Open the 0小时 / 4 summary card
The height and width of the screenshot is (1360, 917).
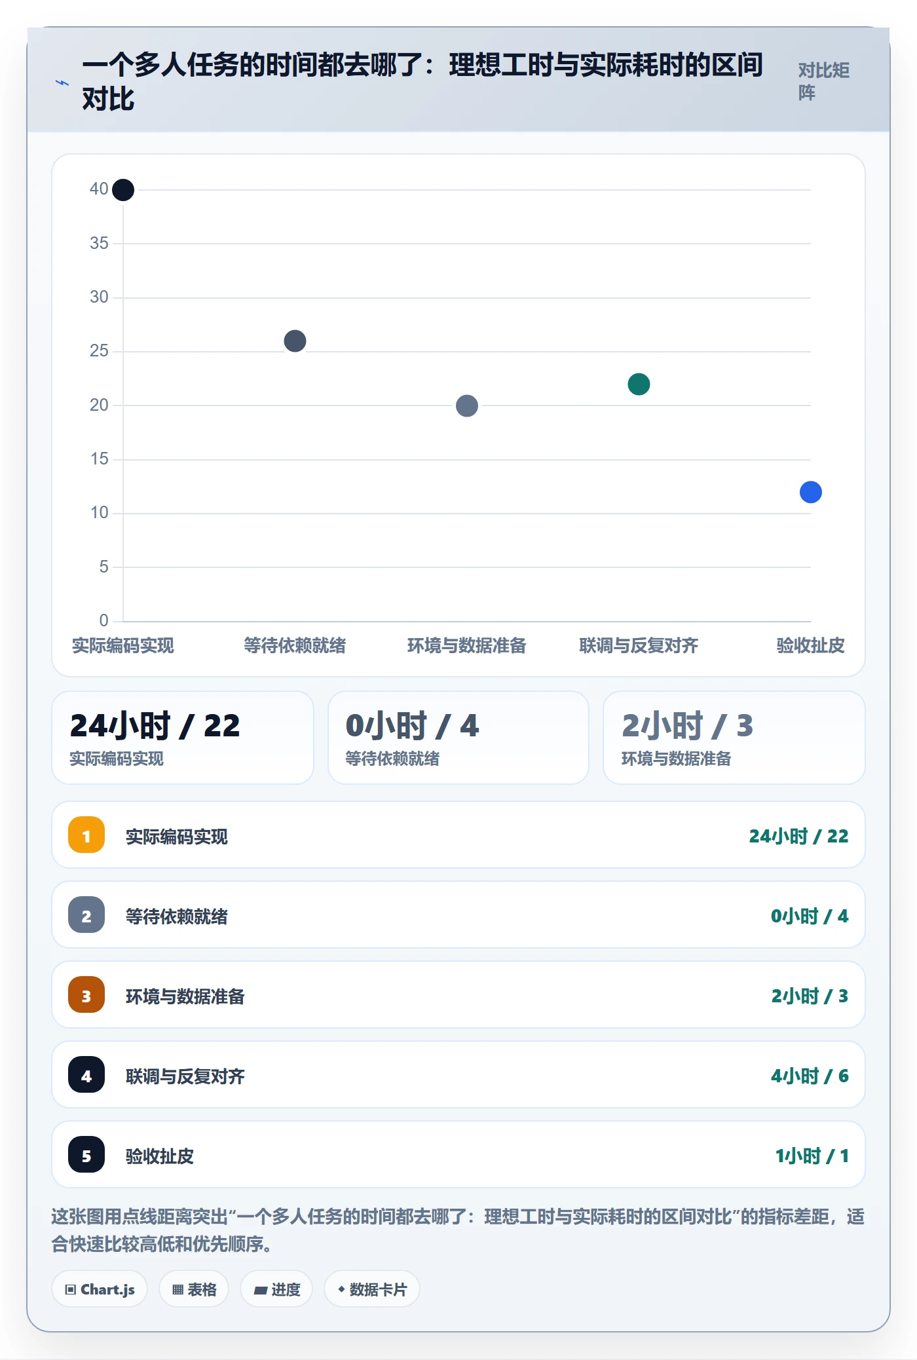[x=458, y=738]
